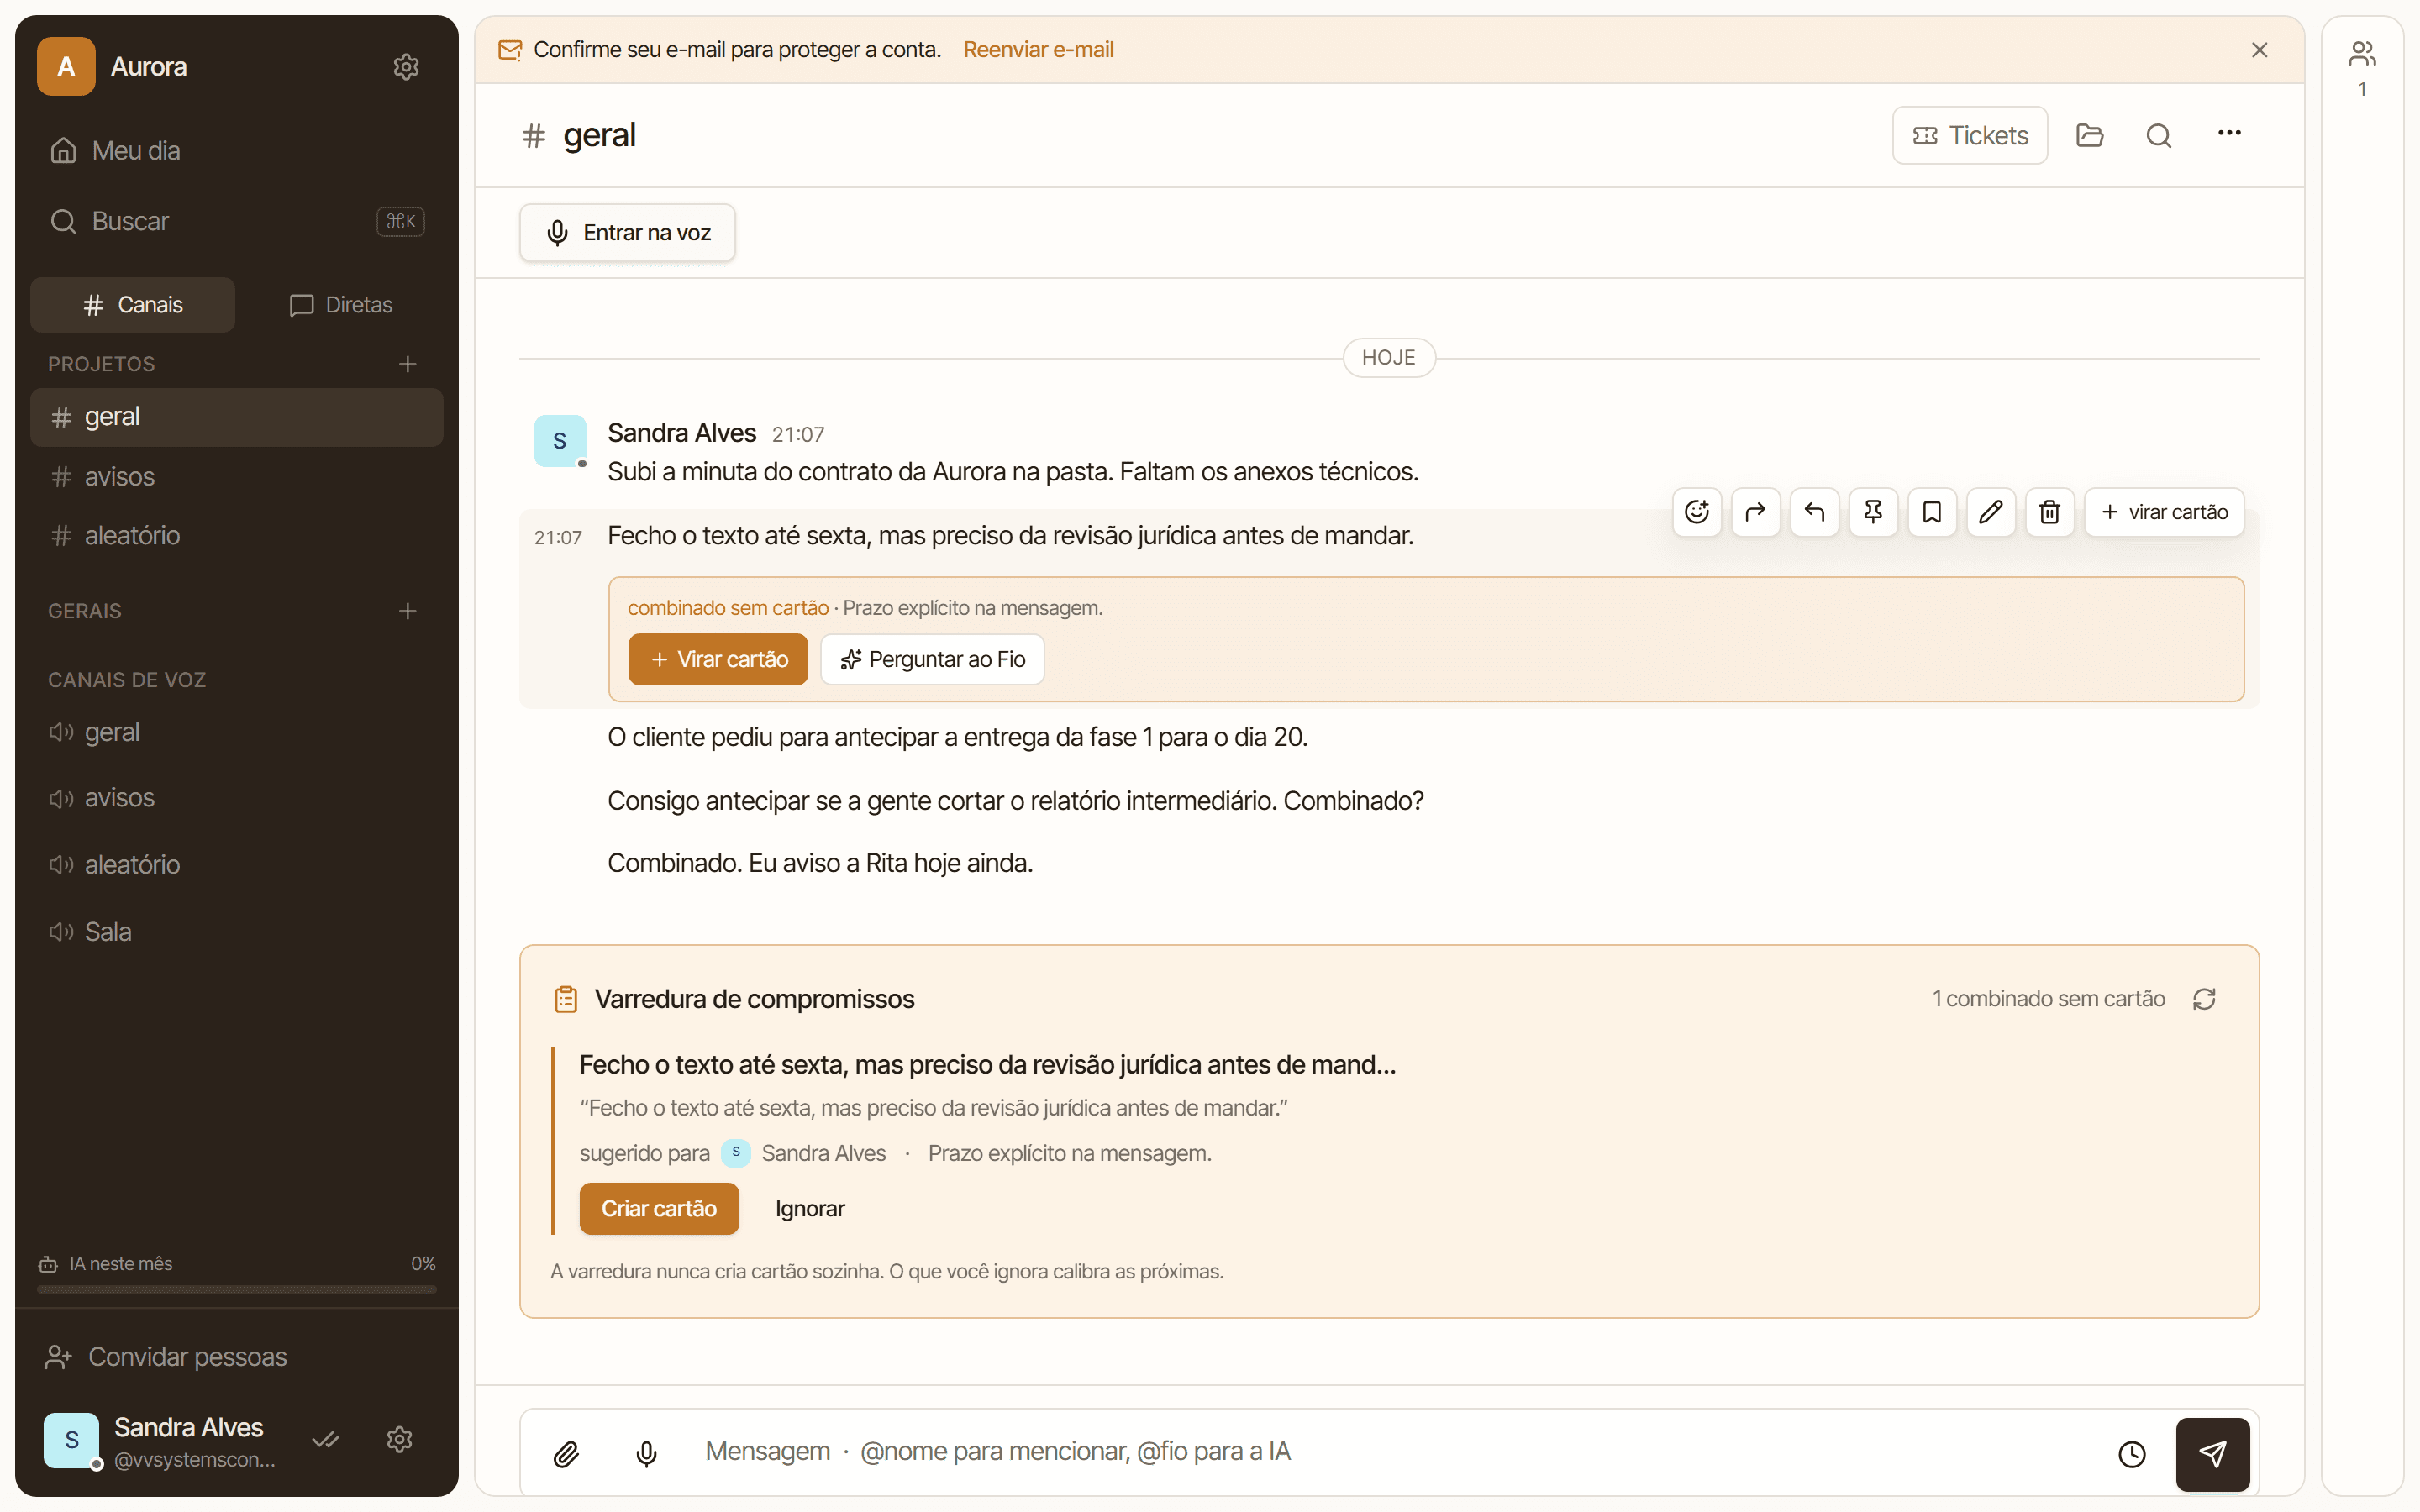Bookmark the message
This screenshot has width=2420, height=1512.
coord(1932,512)
